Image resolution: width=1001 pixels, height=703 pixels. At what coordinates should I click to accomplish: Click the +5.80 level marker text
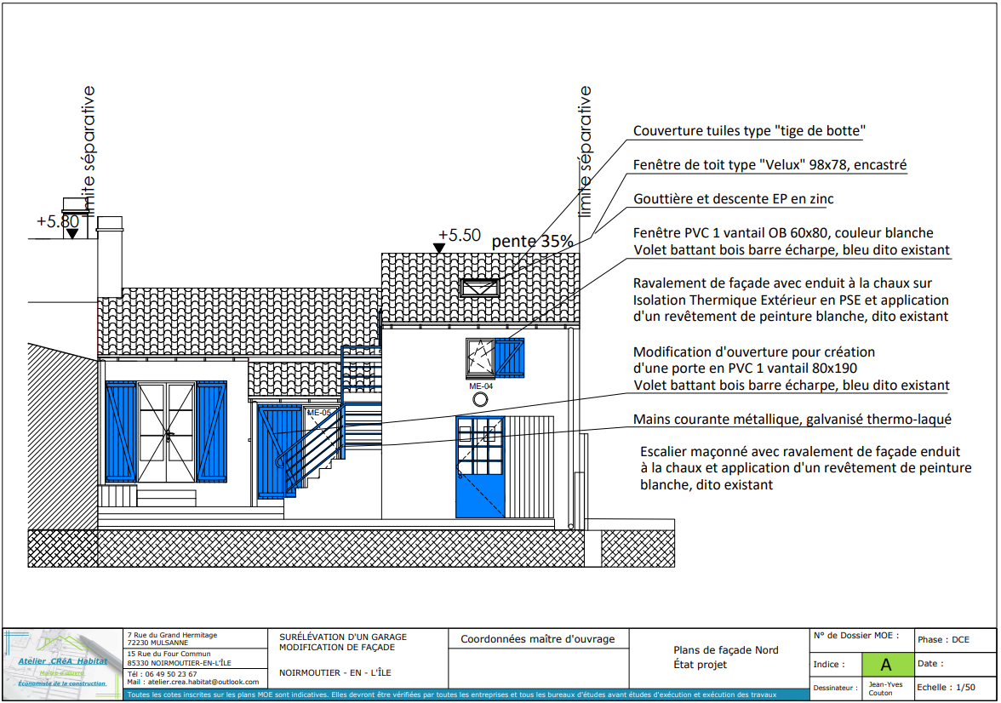pos(58,221)
